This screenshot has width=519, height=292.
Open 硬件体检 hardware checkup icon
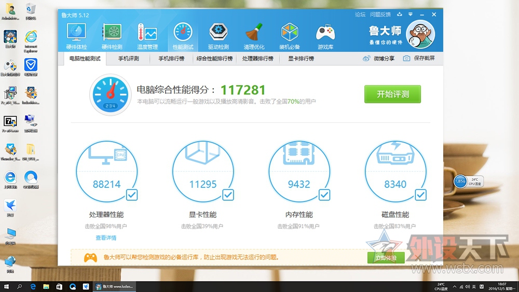click(76, 37)
